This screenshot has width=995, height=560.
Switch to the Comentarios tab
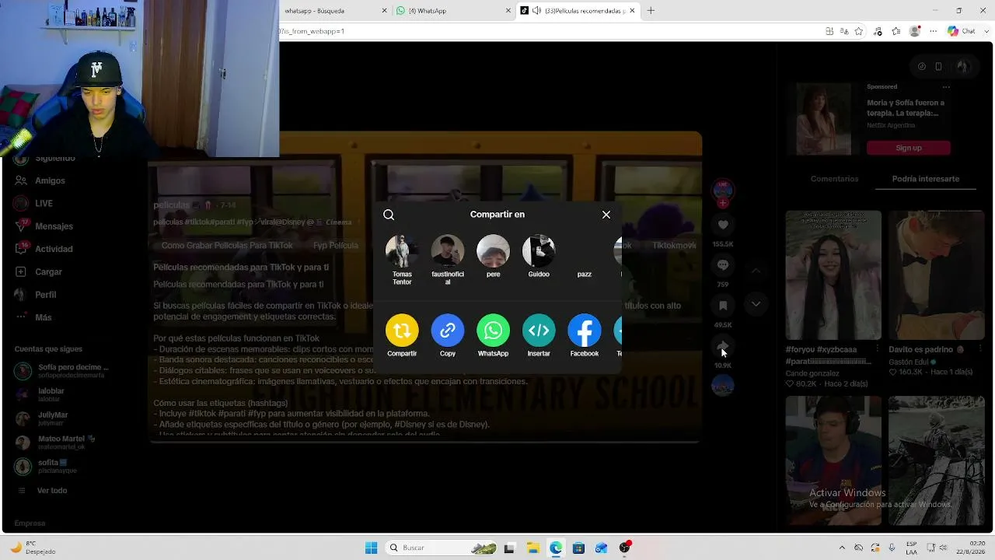coord(834,179)
